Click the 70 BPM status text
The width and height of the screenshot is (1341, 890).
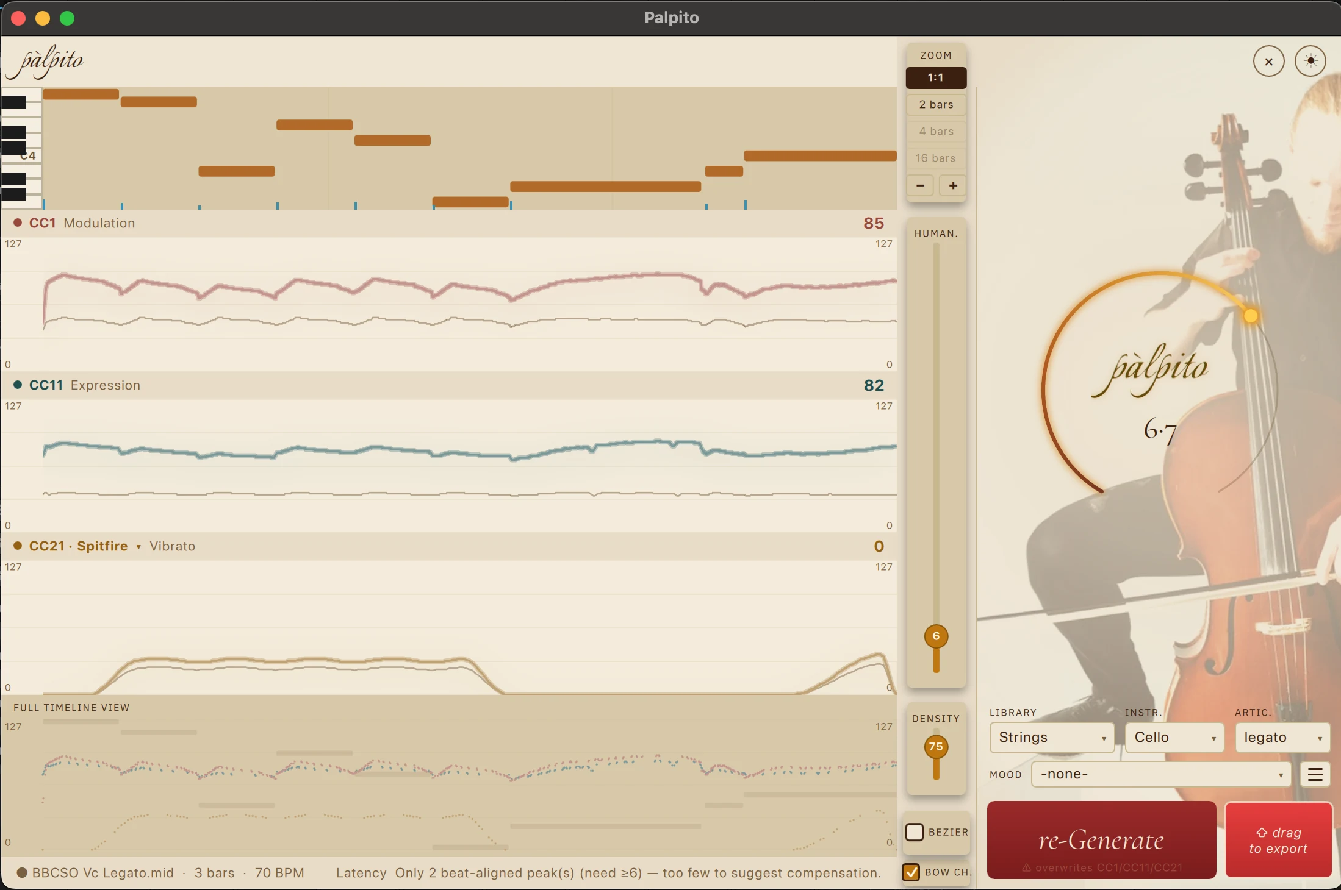(x=279, y=873)
